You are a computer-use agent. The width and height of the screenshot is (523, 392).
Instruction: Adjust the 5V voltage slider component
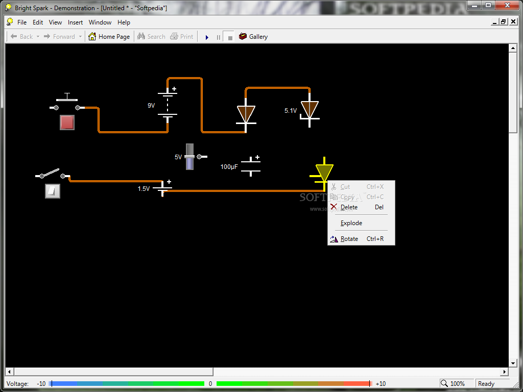pyautogui.click(x=190, y=157)
